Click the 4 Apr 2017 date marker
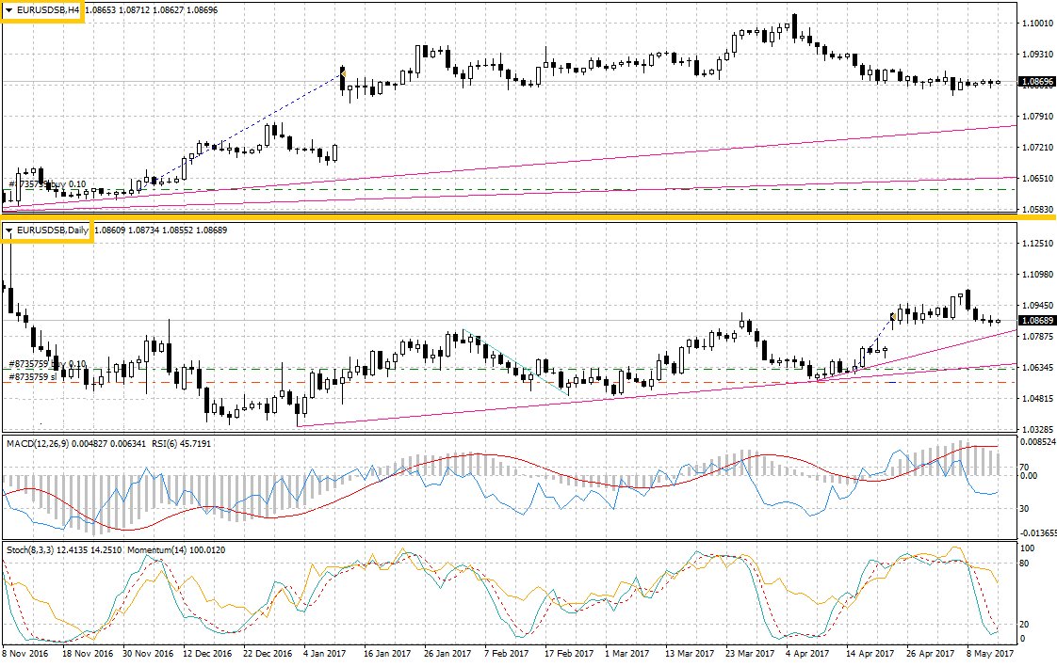Viewport: 1057px width, 667px height. (807, 653)
